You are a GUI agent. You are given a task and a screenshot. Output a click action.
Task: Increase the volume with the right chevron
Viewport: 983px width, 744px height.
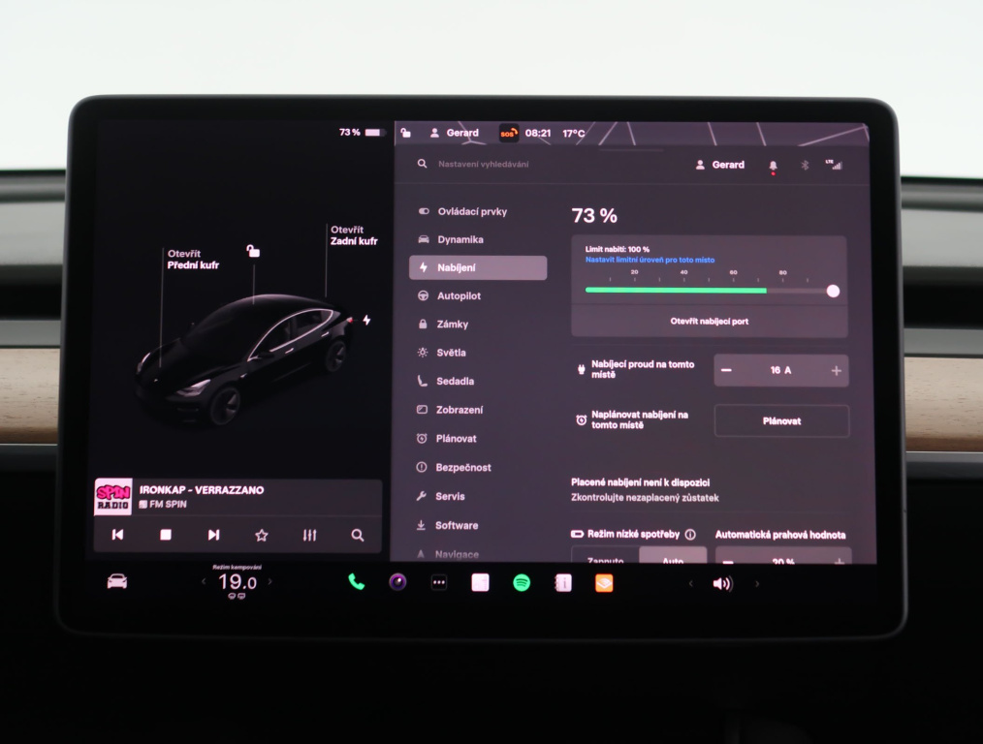coord(757,584)
